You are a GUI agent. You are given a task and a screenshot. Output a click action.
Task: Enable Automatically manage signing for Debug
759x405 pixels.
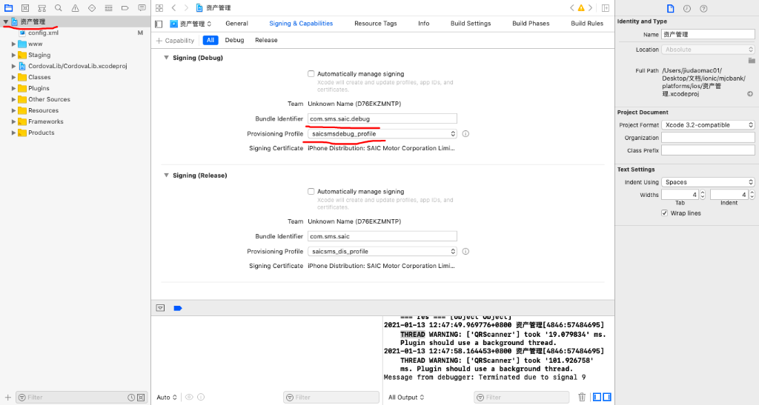[311, 74]
